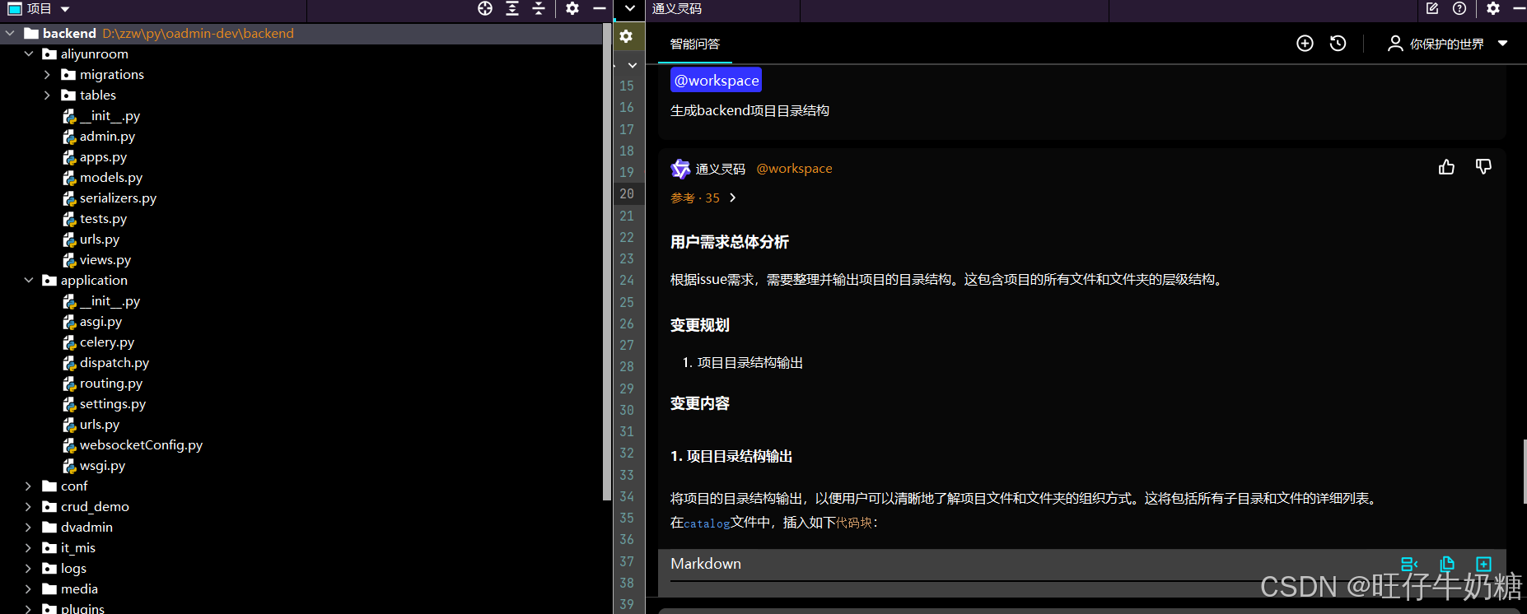Click the 你保护的世界 username

(x=1446, y=44)
